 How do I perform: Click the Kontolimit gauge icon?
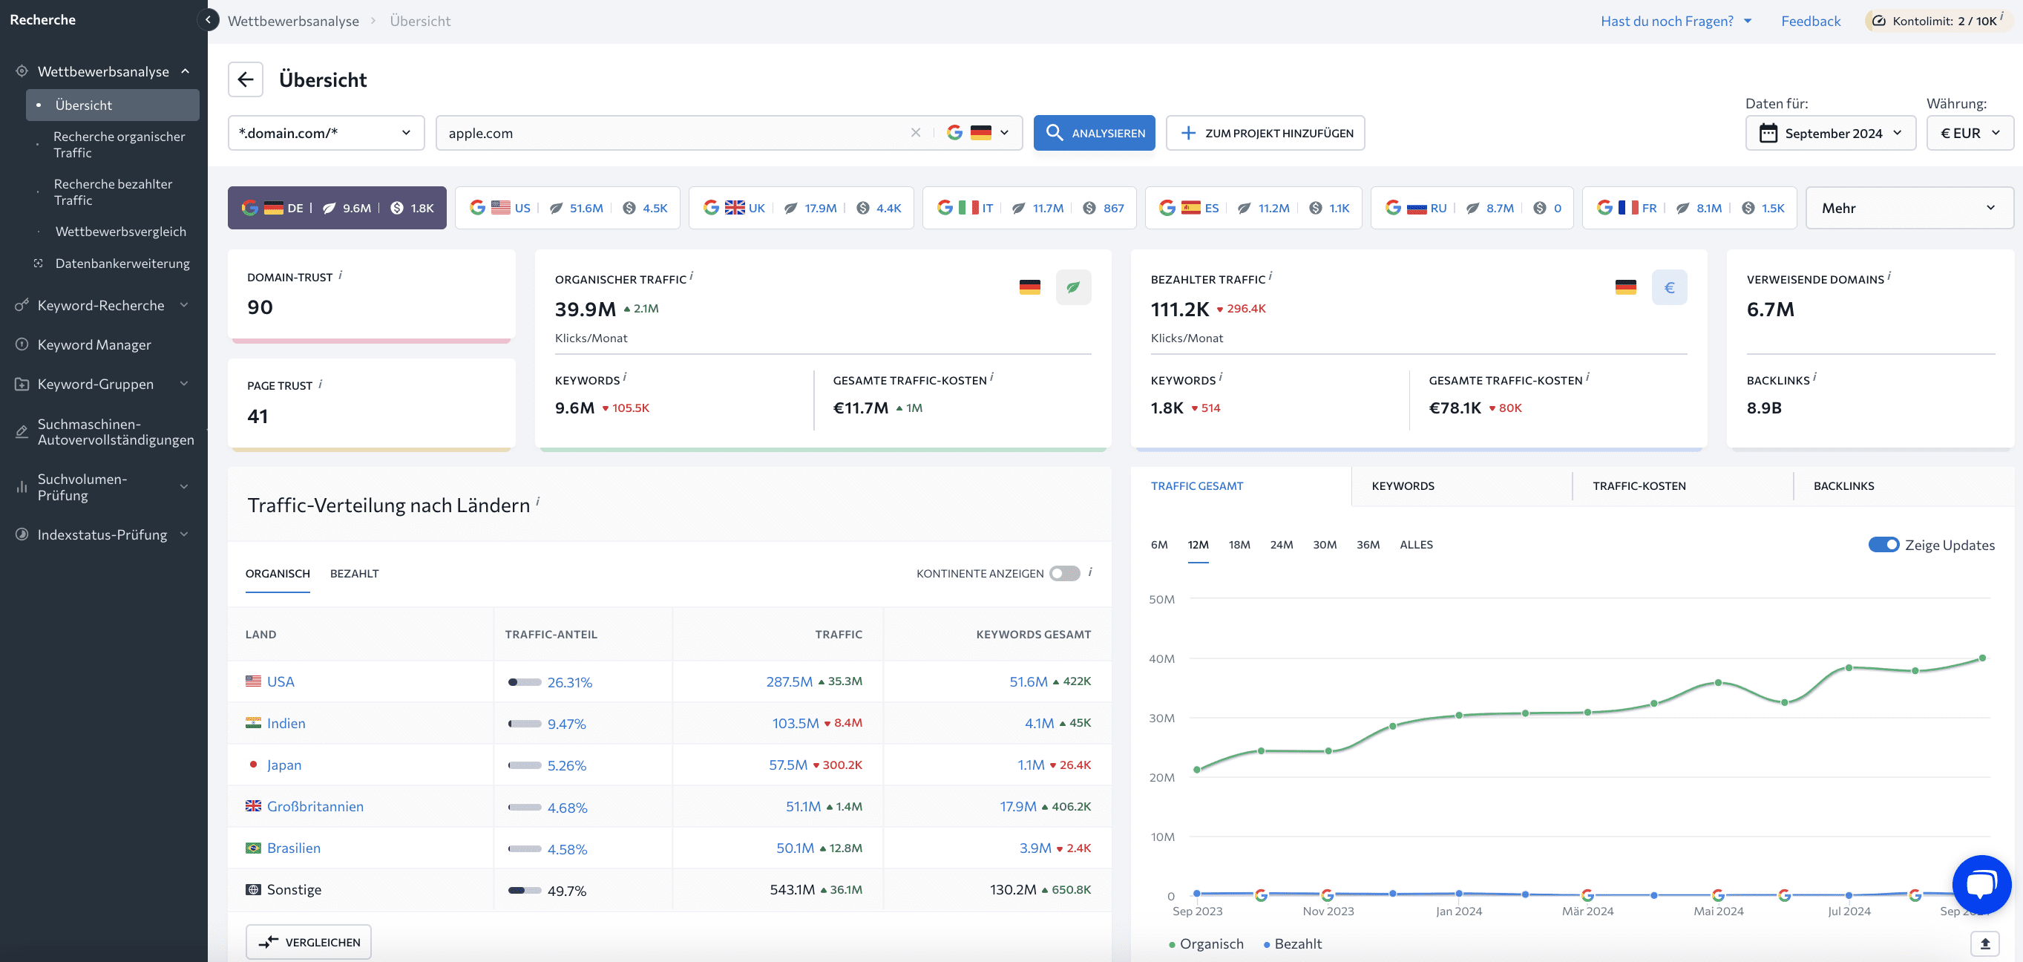point(1878,22)
